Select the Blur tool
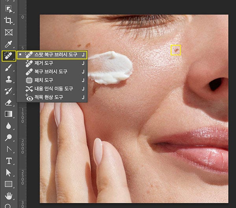Screen dimensions: 236x208 [x=8, y=126]
